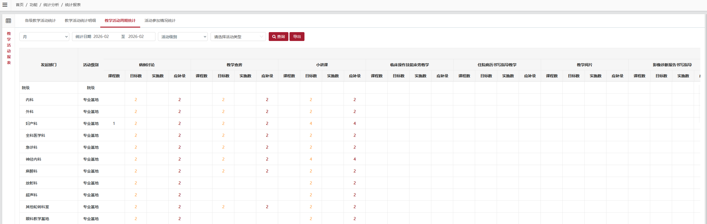Click 统计报表 in the breadcrumb
Screen dimensions: 707x224
point(73,5)
